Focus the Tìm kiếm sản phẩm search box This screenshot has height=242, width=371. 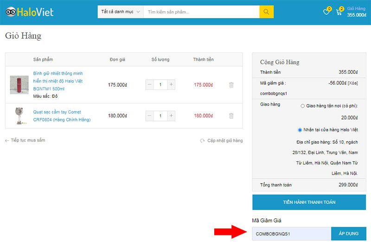click(201, 12)
